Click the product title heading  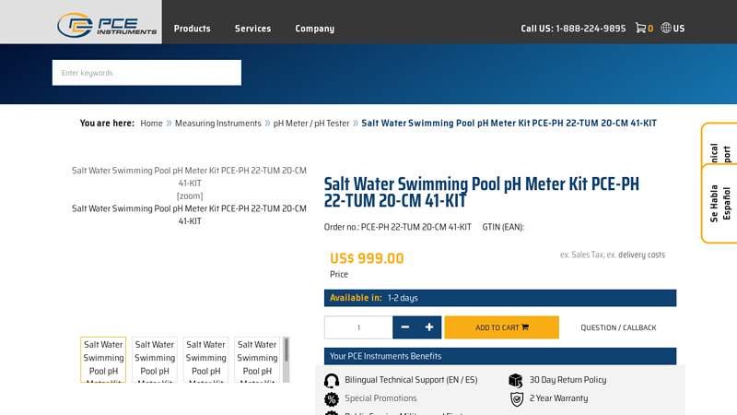tap(481, 192)
